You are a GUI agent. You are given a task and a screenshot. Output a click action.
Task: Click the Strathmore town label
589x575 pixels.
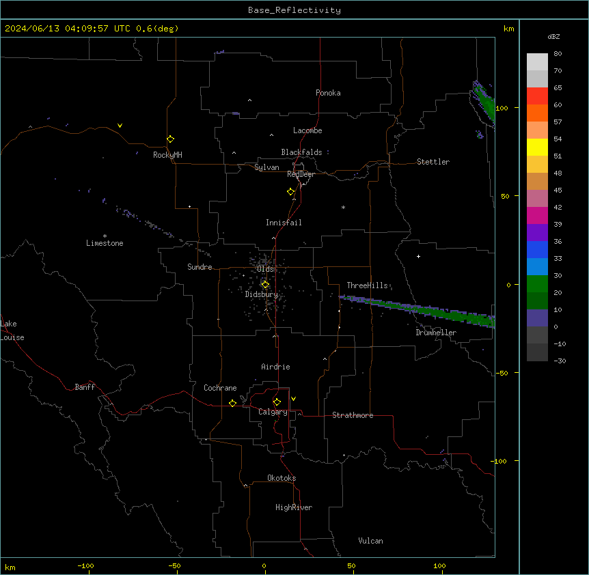353,415
